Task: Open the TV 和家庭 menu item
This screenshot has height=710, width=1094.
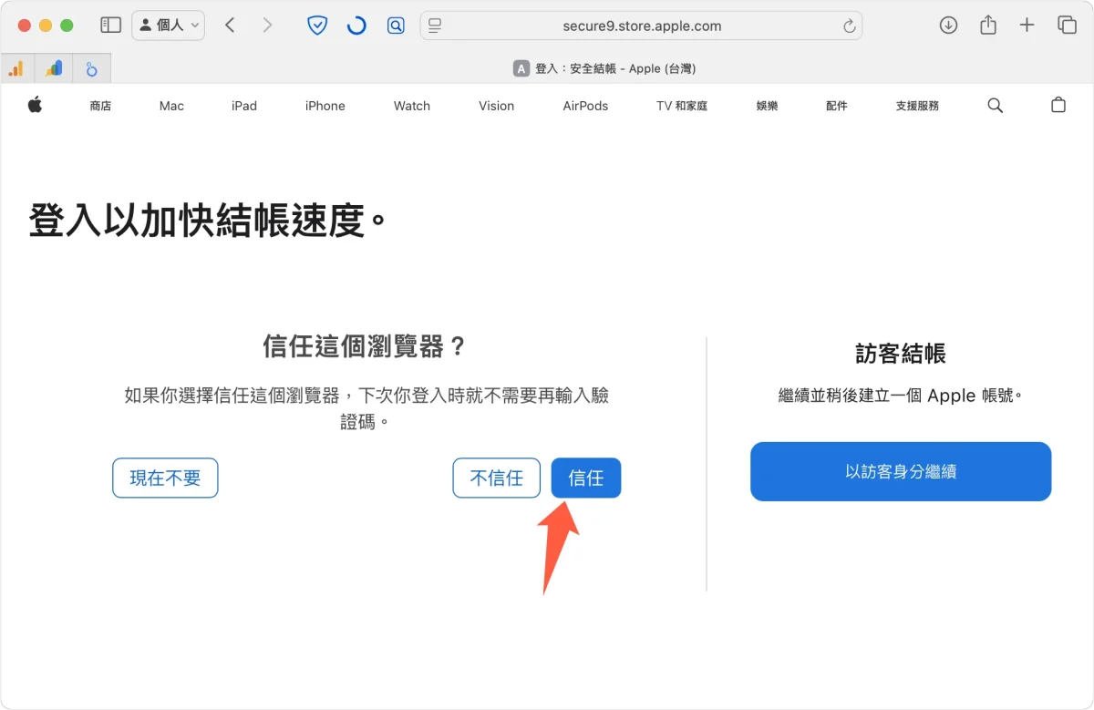Action: (682, 106)
